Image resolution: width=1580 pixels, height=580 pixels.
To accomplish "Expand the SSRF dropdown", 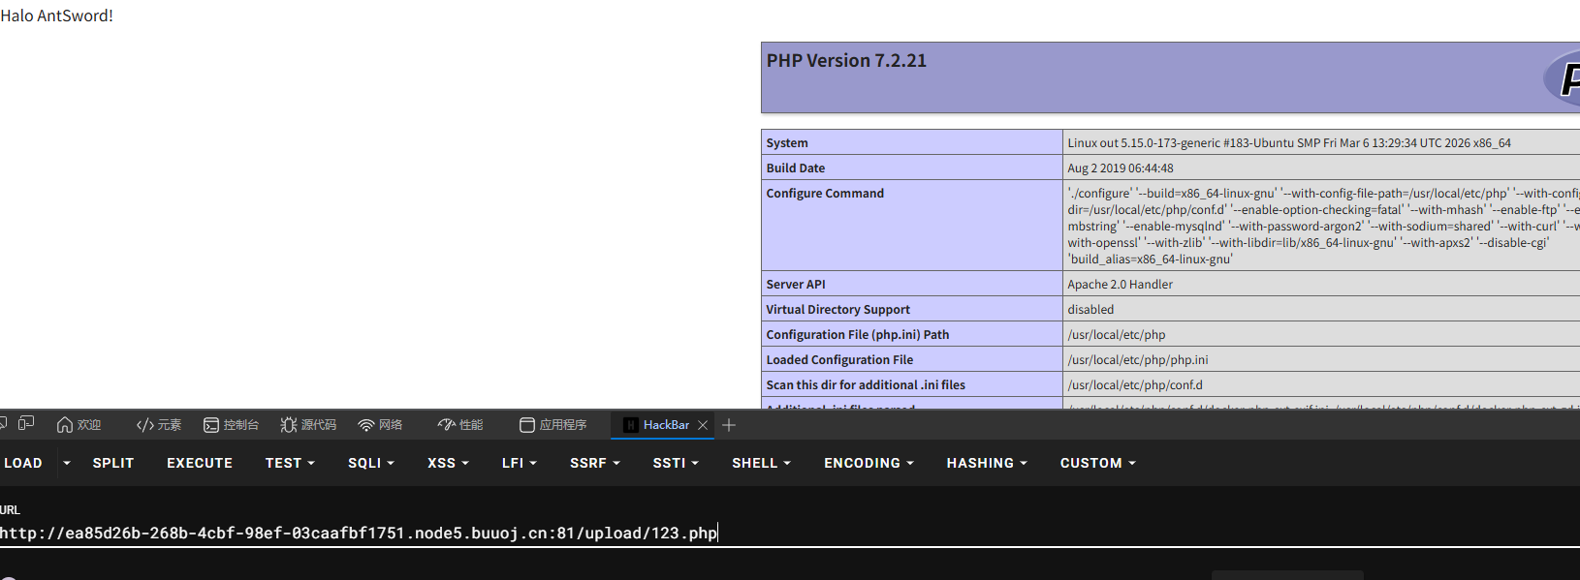I will click(594, 463).
